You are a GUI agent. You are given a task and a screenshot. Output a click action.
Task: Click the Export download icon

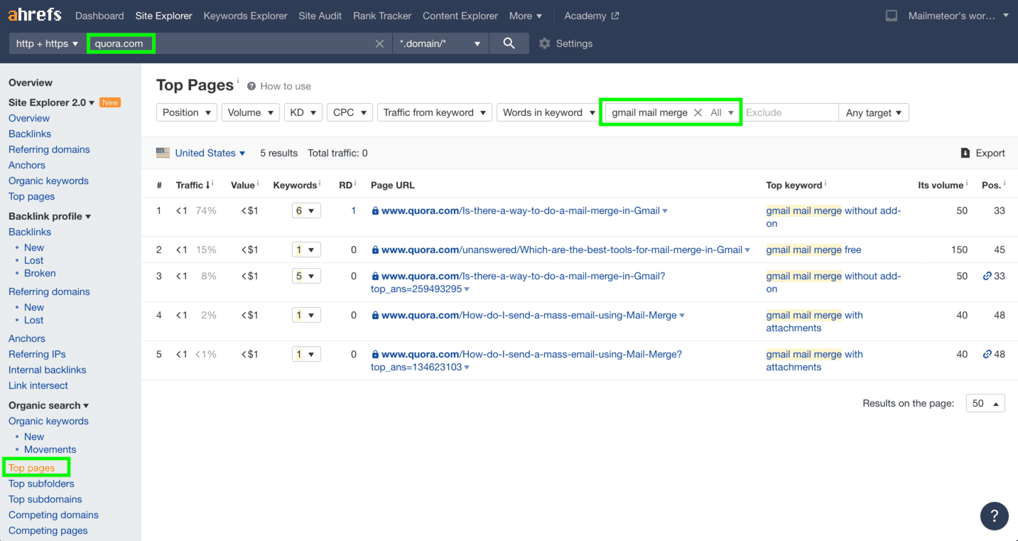point(965,153)
